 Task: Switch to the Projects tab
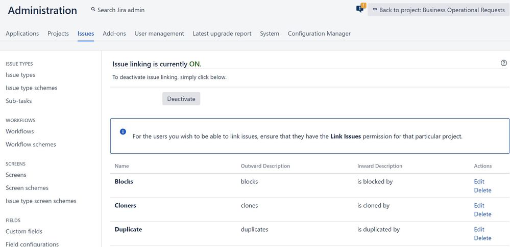click(58, 34)
